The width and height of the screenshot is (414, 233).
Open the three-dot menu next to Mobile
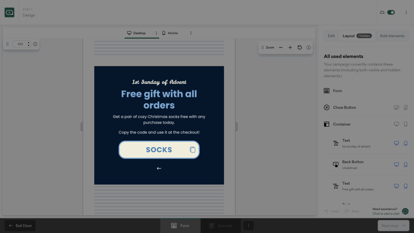click(x=191, y=33)
